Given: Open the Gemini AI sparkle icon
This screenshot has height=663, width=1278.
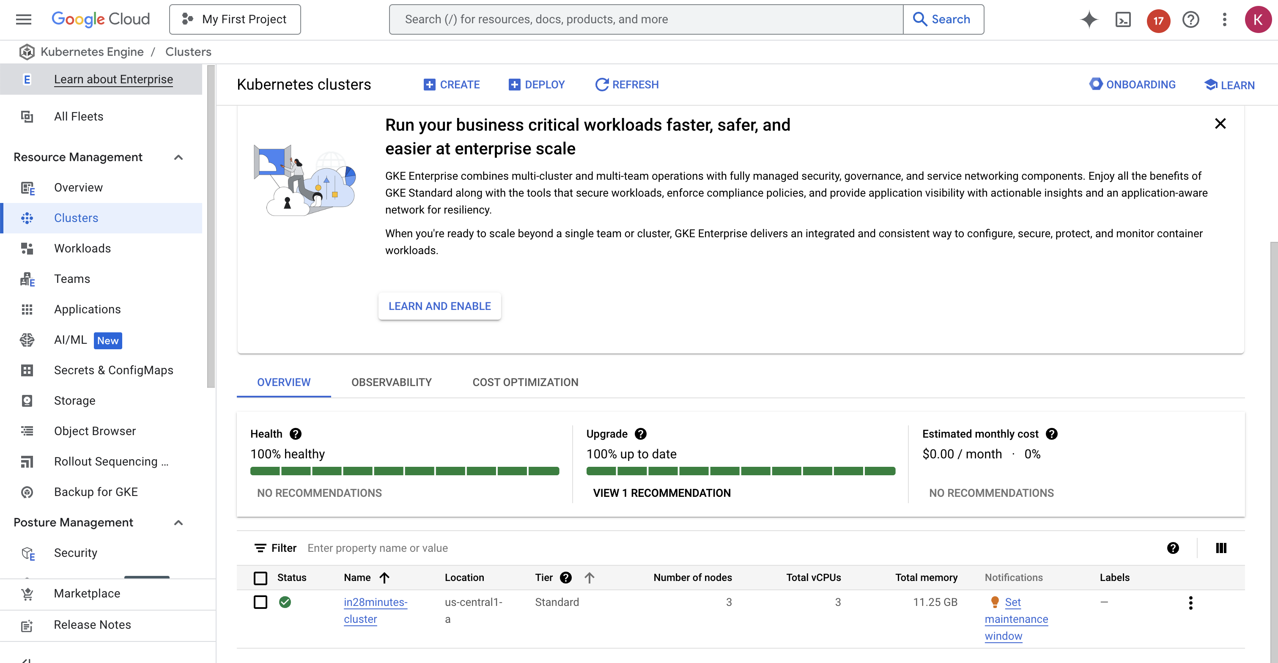Looking at the screenshot, I should click(1089, 19).
